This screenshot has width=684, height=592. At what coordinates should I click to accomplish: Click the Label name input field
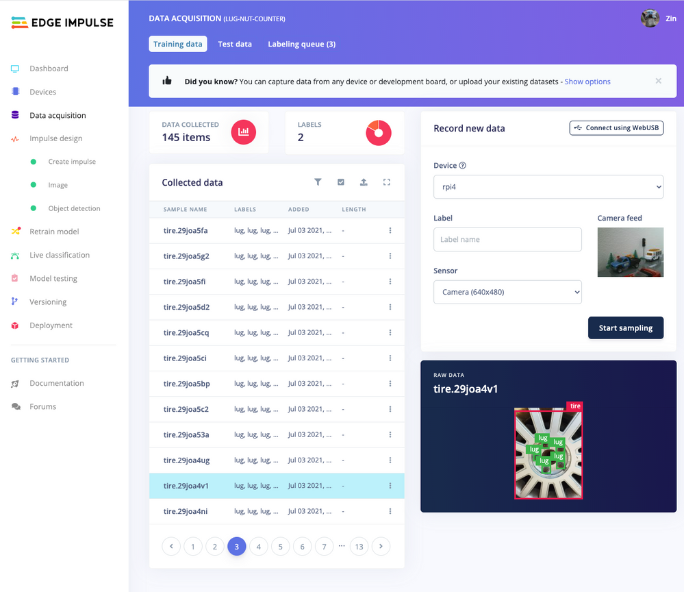pos(507,239)
